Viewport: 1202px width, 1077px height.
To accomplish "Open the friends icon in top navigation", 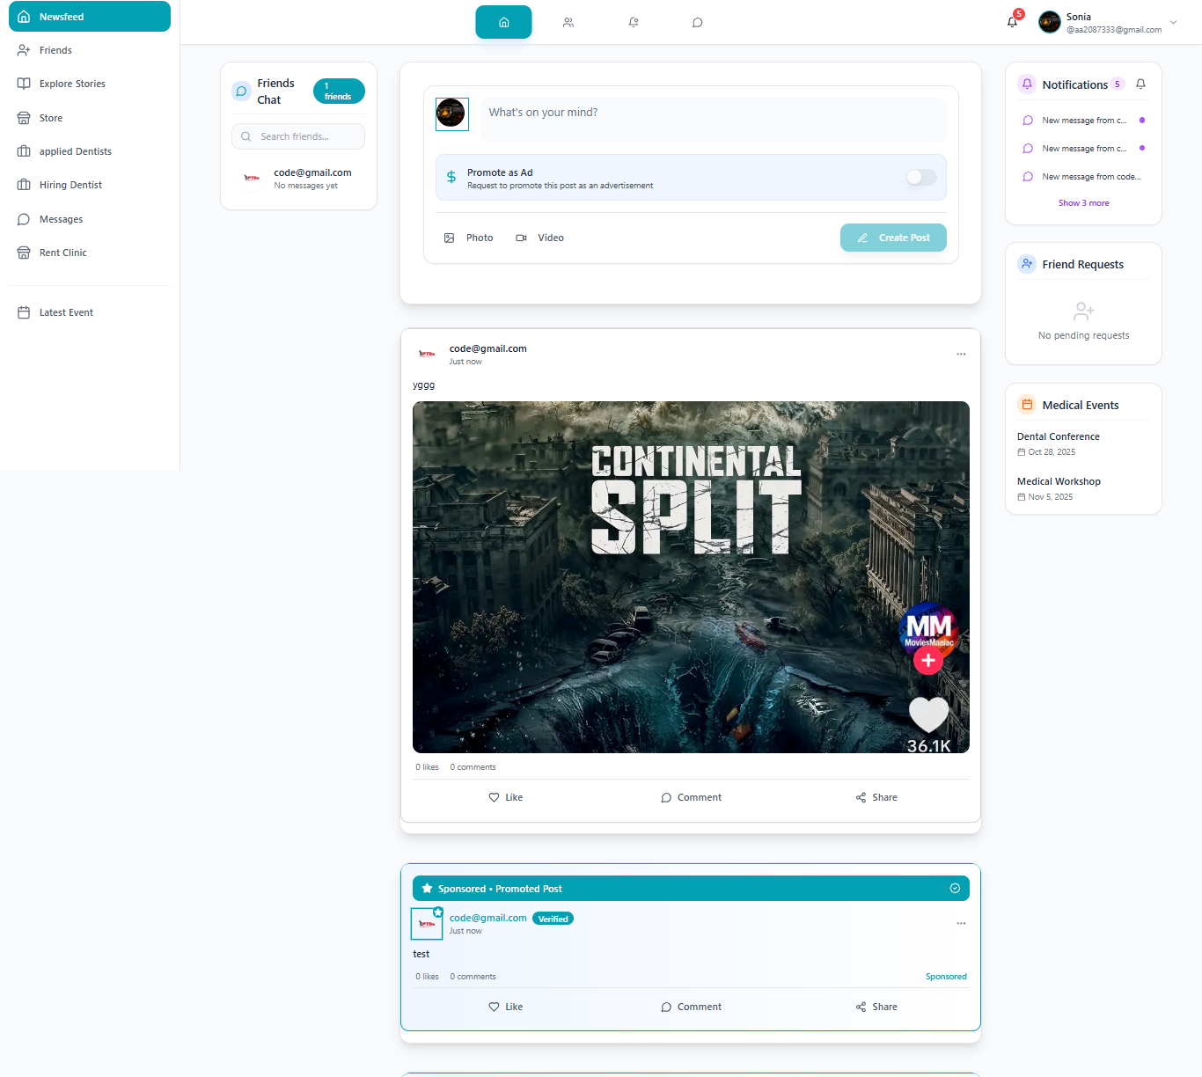I will click(568, 22).
